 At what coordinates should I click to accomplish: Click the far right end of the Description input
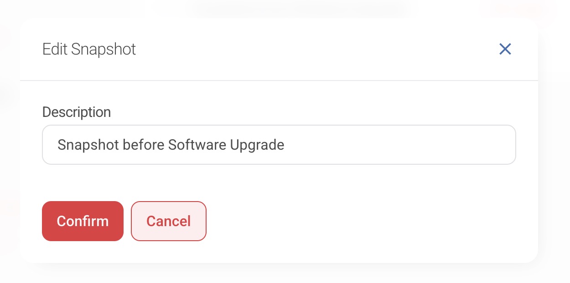tap(506, 145)
